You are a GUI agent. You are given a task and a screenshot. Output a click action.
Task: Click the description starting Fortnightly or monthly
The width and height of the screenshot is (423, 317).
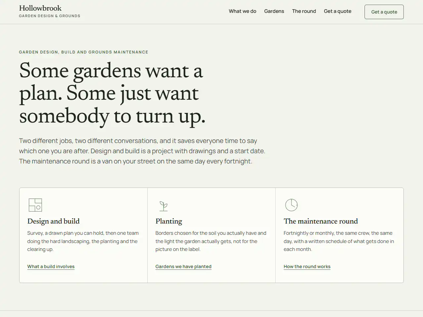339,241
